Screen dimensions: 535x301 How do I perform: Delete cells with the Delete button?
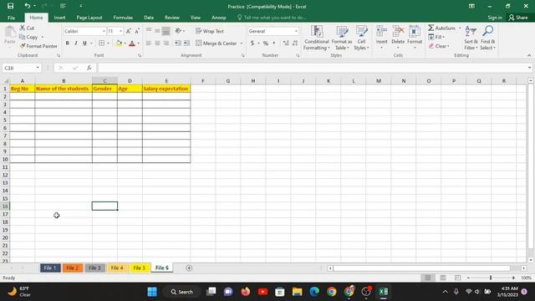(x=398, y=37)
